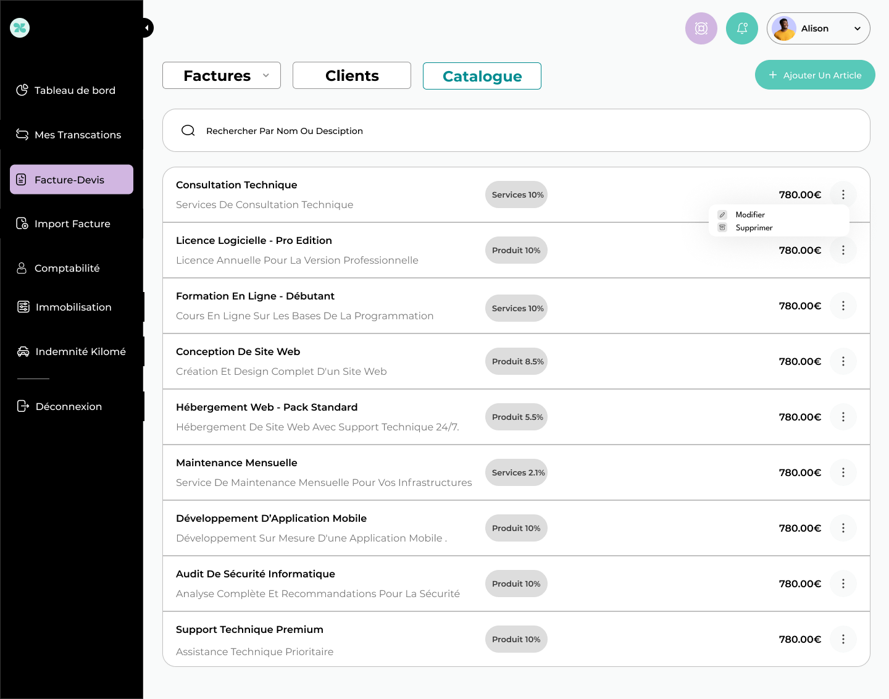889x699 pixels.
Task: Click the notification bell icon
Action: coord(741,28)
